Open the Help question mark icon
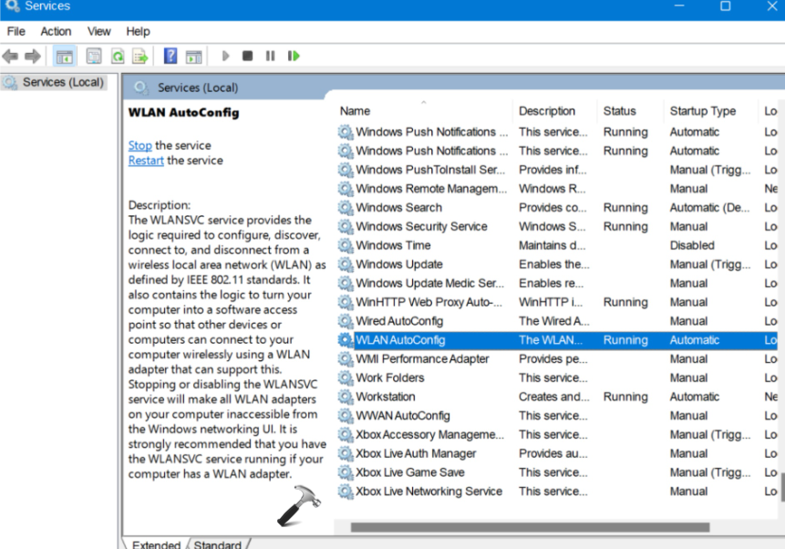 (x=170, y=56)
